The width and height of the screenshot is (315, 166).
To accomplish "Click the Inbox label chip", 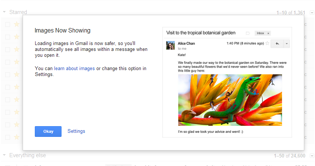I will click(261, 33).
